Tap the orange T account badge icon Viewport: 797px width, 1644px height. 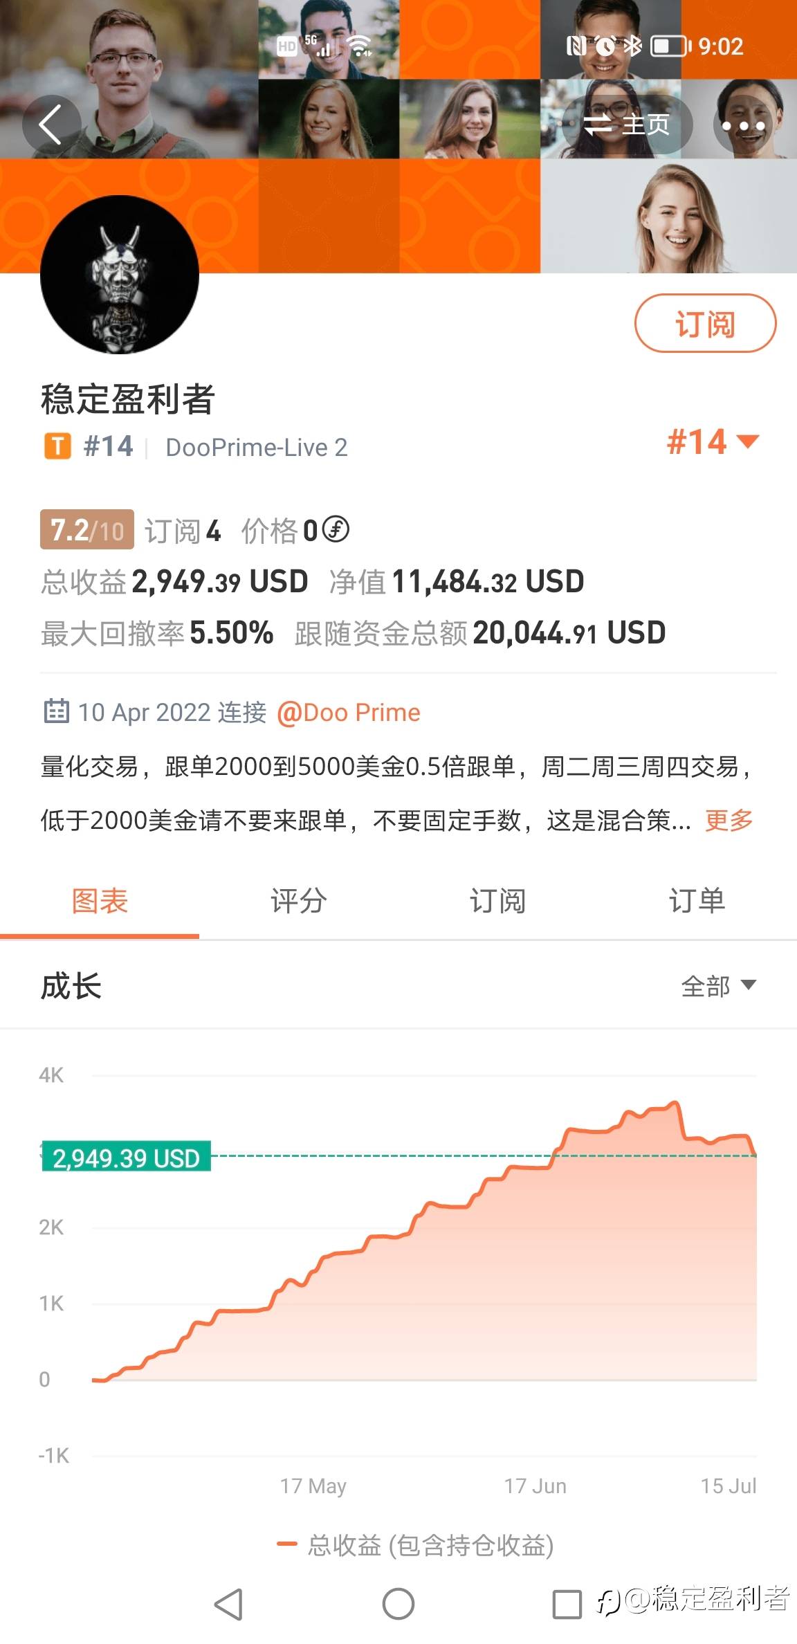[x=57, y=447]
